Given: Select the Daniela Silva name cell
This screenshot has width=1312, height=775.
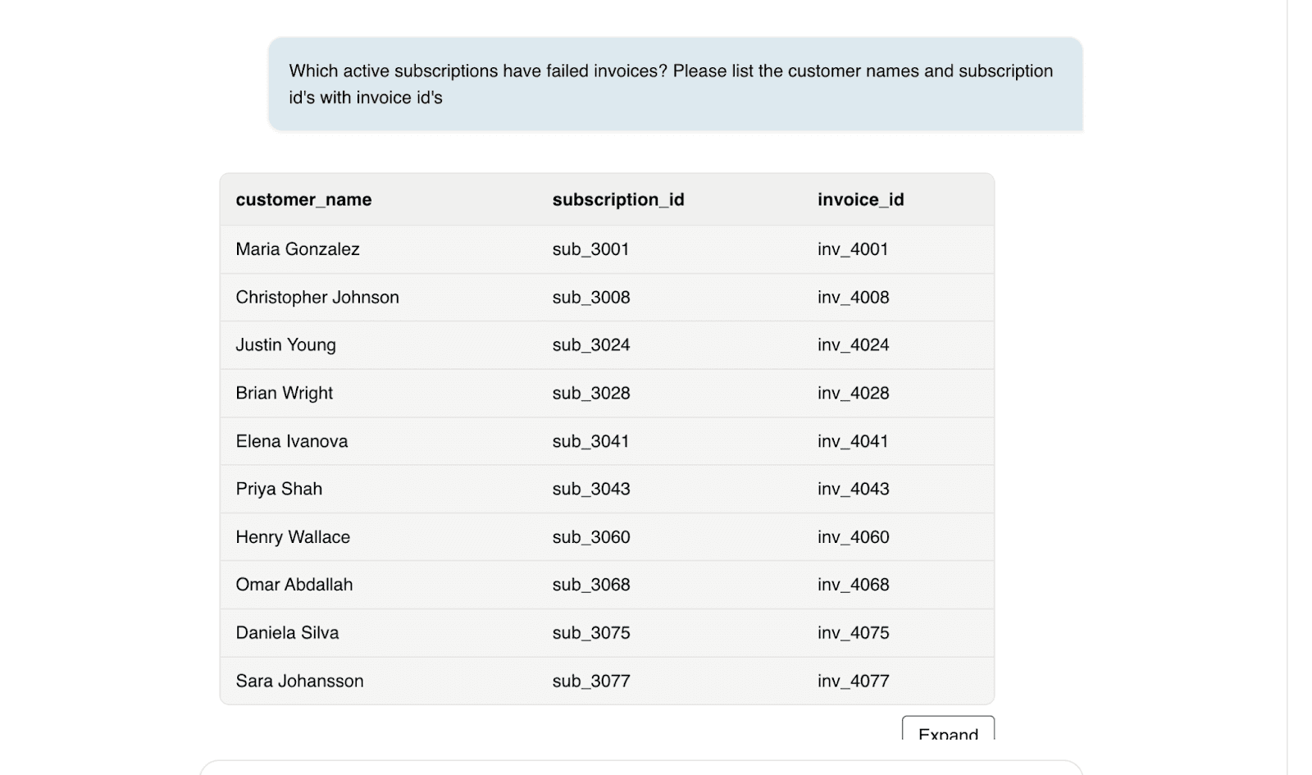Looking at the screenshot, I should (287, 632).
